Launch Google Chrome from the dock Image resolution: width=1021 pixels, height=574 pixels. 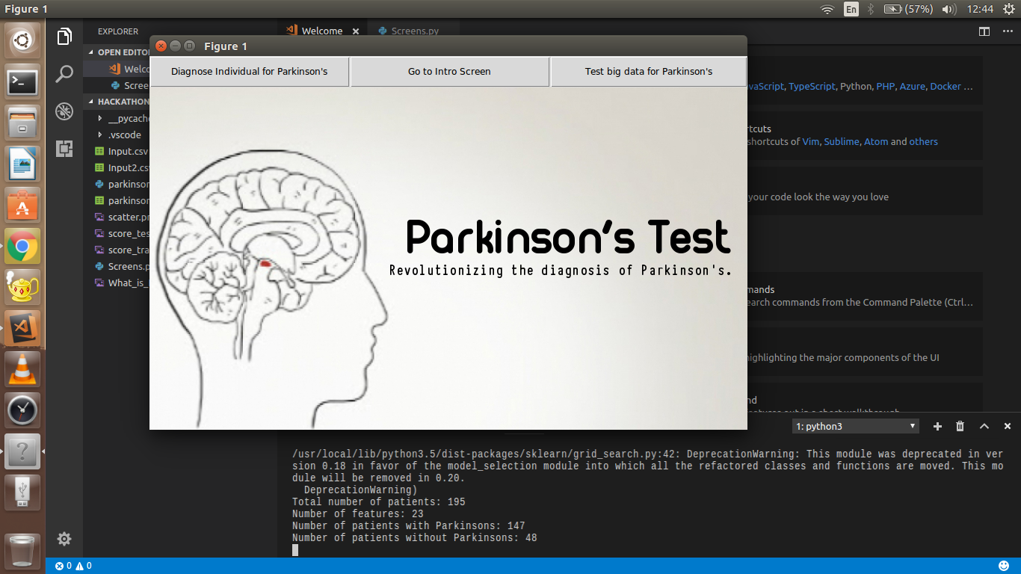[x=22, y=246]
